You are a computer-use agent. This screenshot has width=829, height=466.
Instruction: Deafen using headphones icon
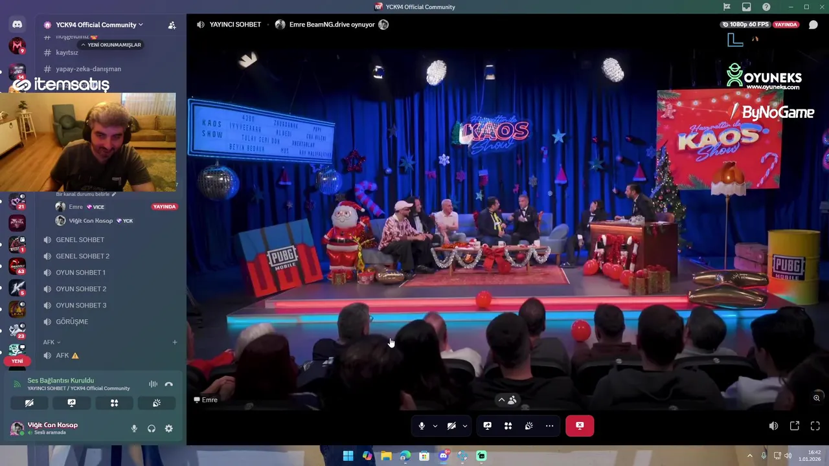click(x=152, y=428)
